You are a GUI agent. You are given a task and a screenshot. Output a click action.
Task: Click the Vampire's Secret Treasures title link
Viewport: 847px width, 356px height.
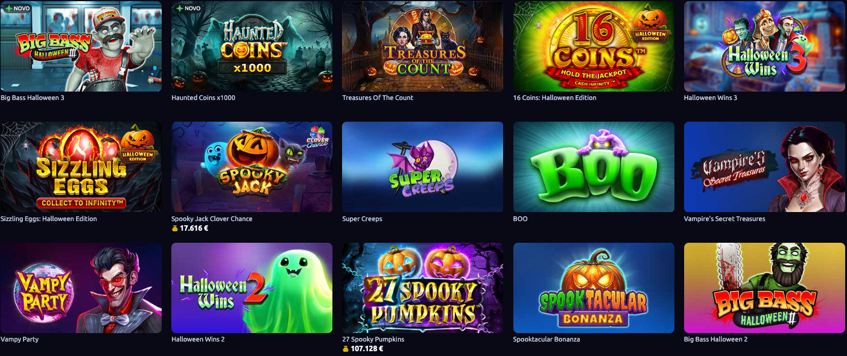[725, 219]
